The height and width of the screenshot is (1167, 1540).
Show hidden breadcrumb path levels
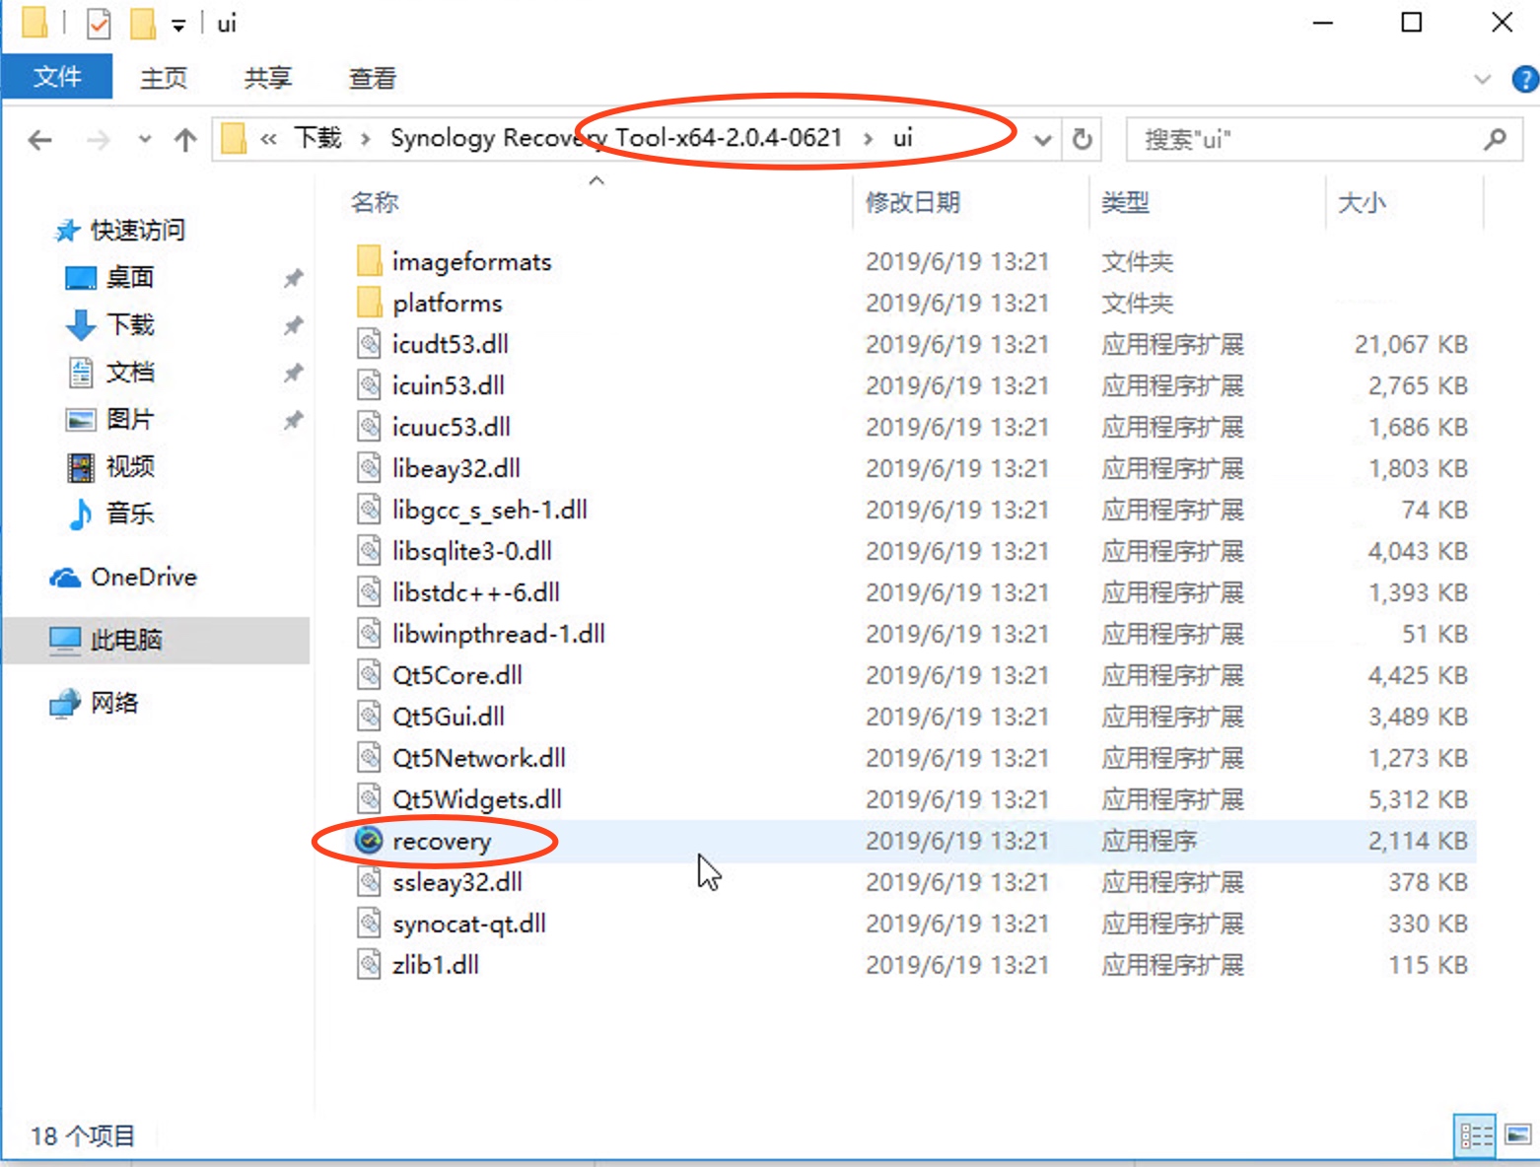point(268,139)
